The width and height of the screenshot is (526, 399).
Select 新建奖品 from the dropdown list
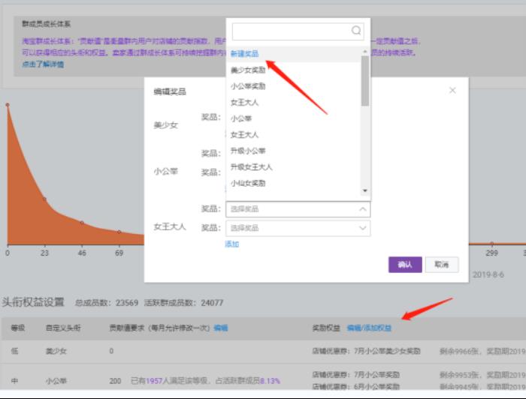[244, 54]
